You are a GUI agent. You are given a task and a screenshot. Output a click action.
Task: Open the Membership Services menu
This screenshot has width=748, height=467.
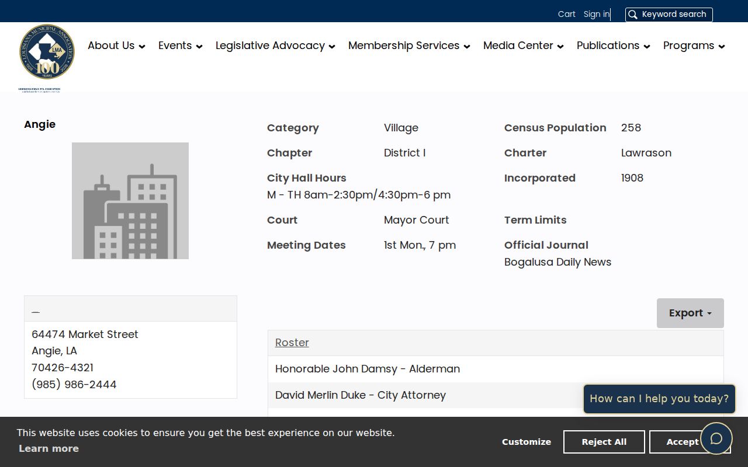[409, 46]
